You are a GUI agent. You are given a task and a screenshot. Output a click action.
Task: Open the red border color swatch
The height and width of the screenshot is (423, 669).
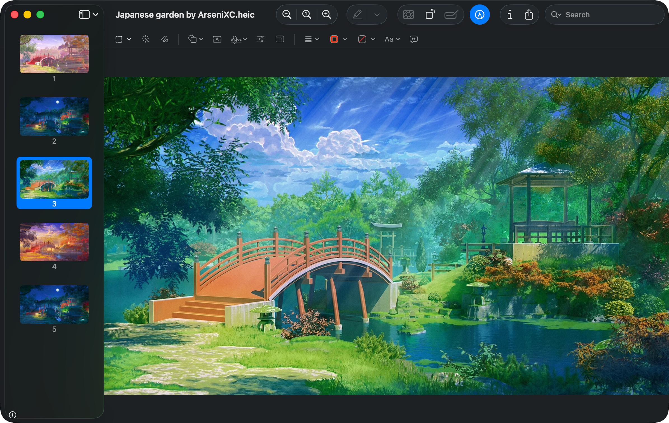click(x=334, y=39)
